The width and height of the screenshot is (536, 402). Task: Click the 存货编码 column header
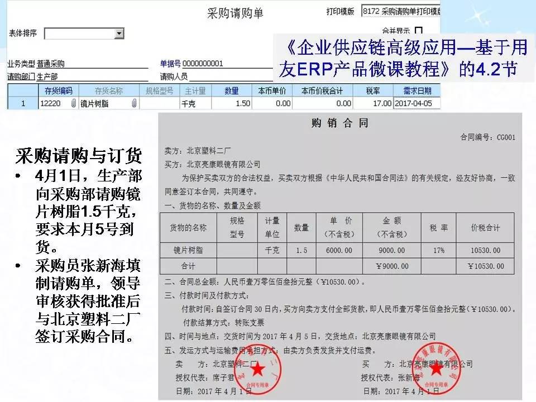pyautogui.click(x=59, y=90)
